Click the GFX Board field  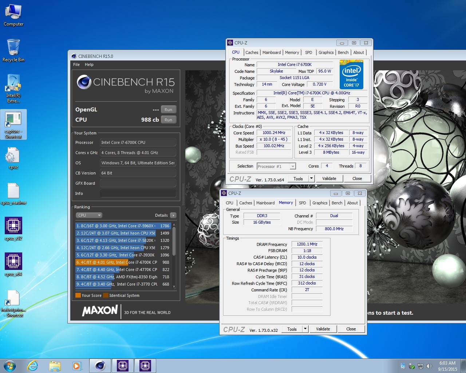(x=138, y=183)
